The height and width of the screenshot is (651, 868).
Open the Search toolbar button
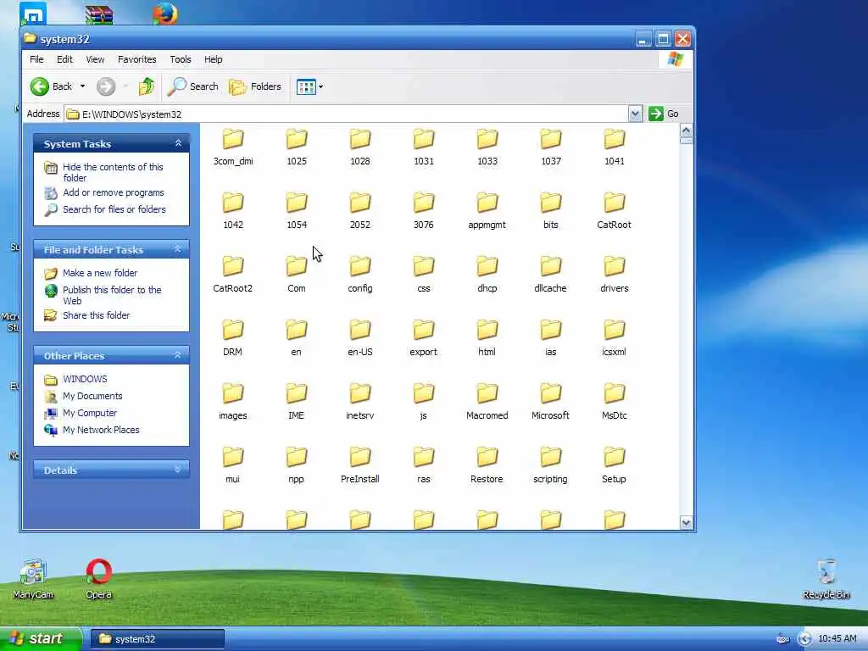193,86
